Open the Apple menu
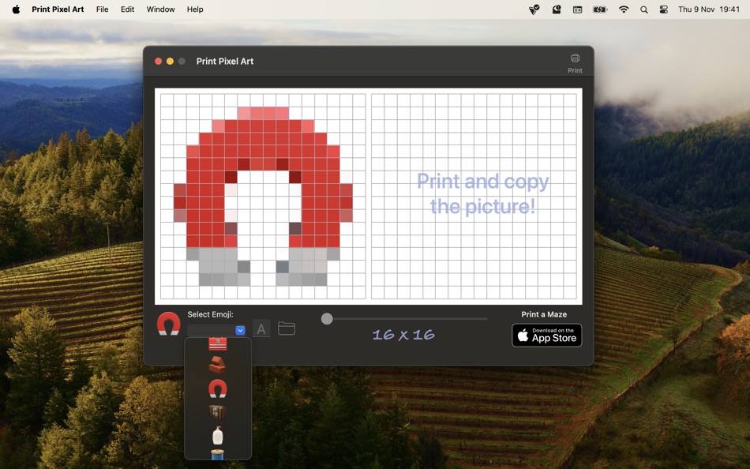This screenshot has height=469, width=750. click(16, 9)
